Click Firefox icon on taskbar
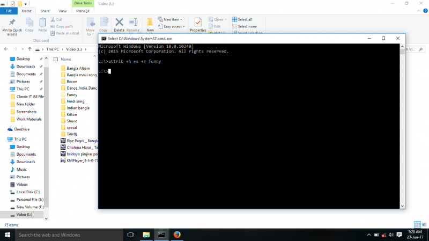Viewport: 429px width, 241px height. pos(177,235)
